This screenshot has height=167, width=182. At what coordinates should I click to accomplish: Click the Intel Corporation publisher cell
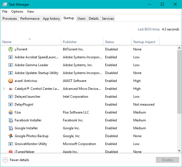(x=76, y=97)
